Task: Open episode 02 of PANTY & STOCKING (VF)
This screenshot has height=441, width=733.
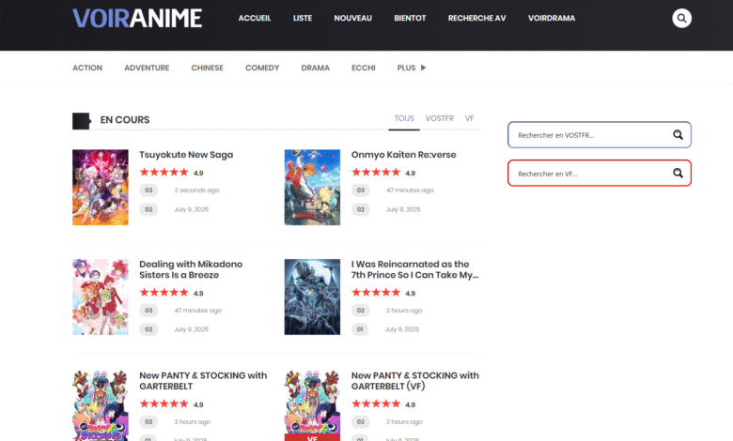Action: pos(361,422)
